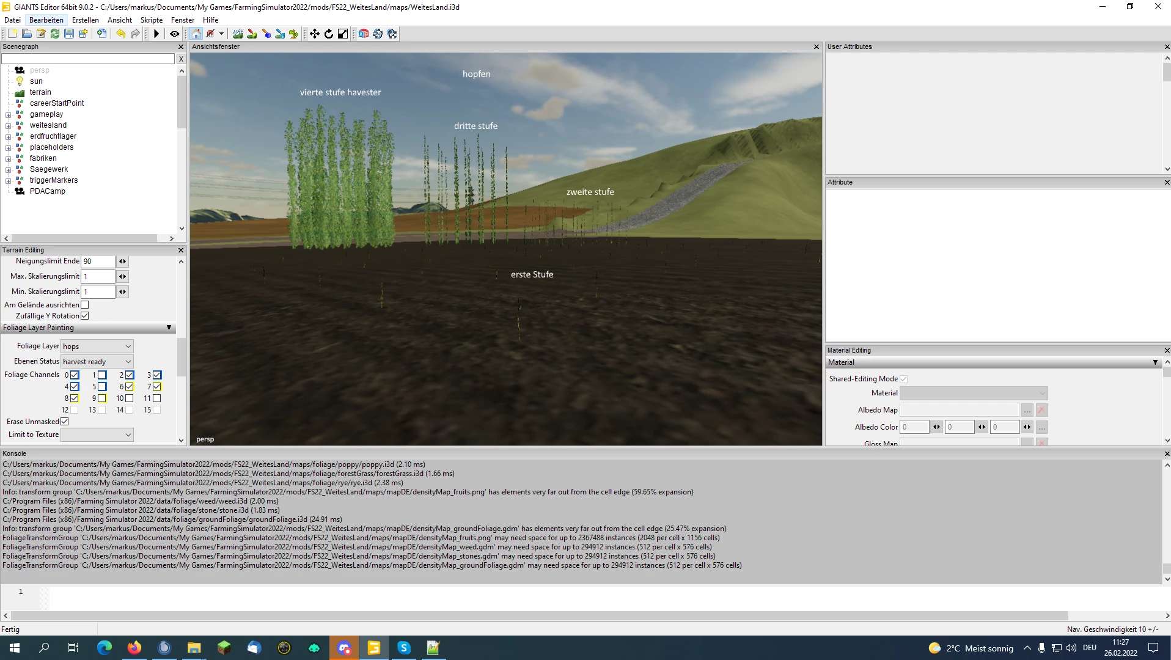Select the Scale tool in toolbar
Image resolution: width=1171 pixels, height=660 pixels.
[343, 34]
